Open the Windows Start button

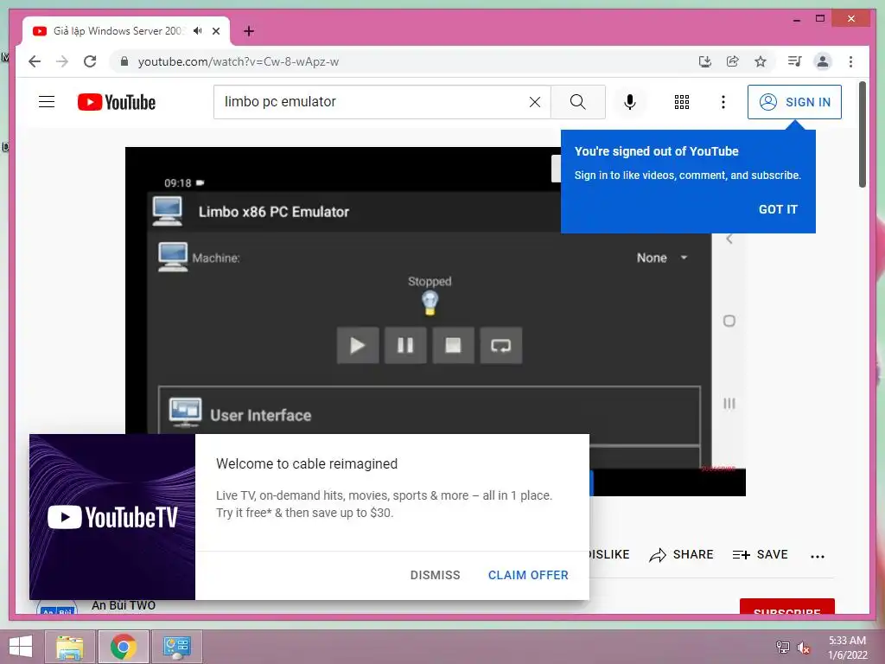21,647
